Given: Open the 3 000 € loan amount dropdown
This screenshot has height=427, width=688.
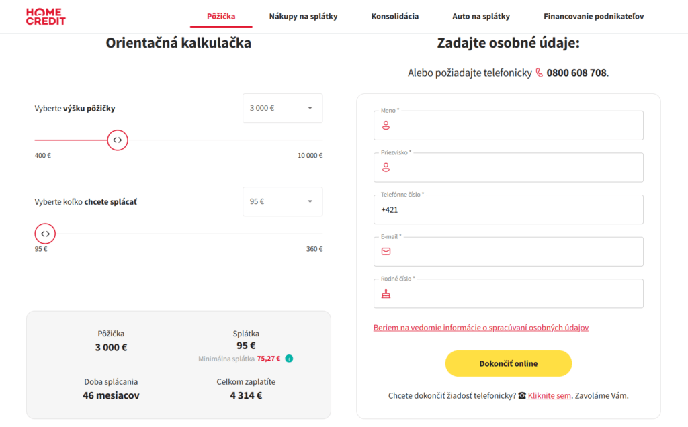Looking at the screenshot, I should click(282, 107).
